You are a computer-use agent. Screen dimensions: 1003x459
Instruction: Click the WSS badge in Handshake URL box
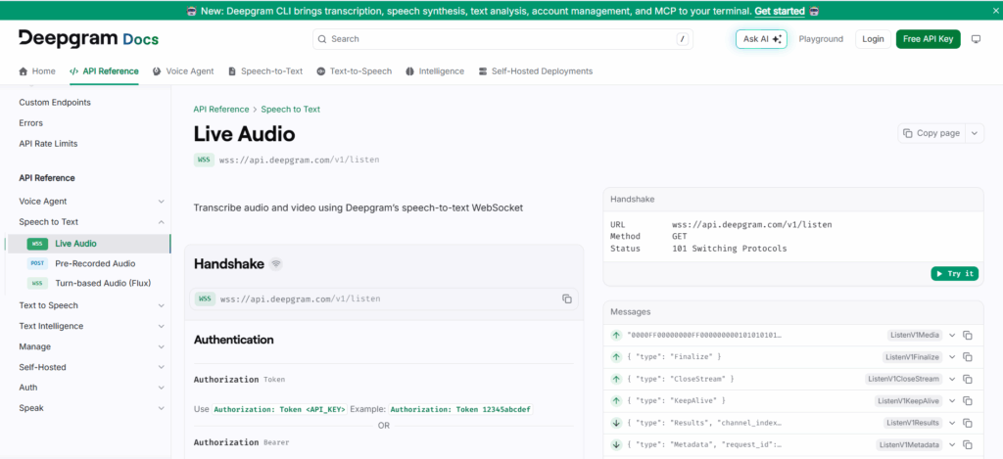[205, 298]
